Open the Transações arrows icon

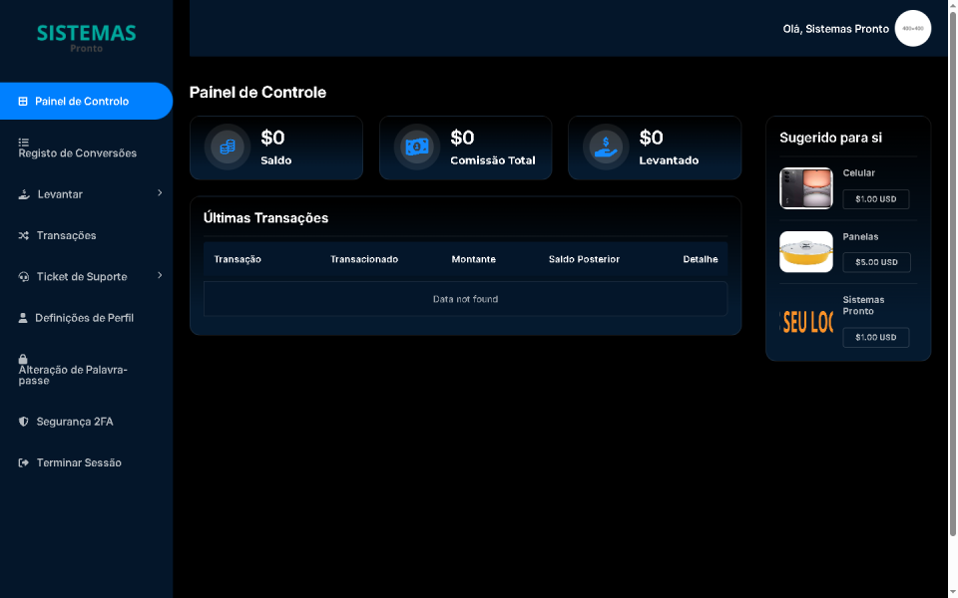pyautogui.click(x=23, y=235)
